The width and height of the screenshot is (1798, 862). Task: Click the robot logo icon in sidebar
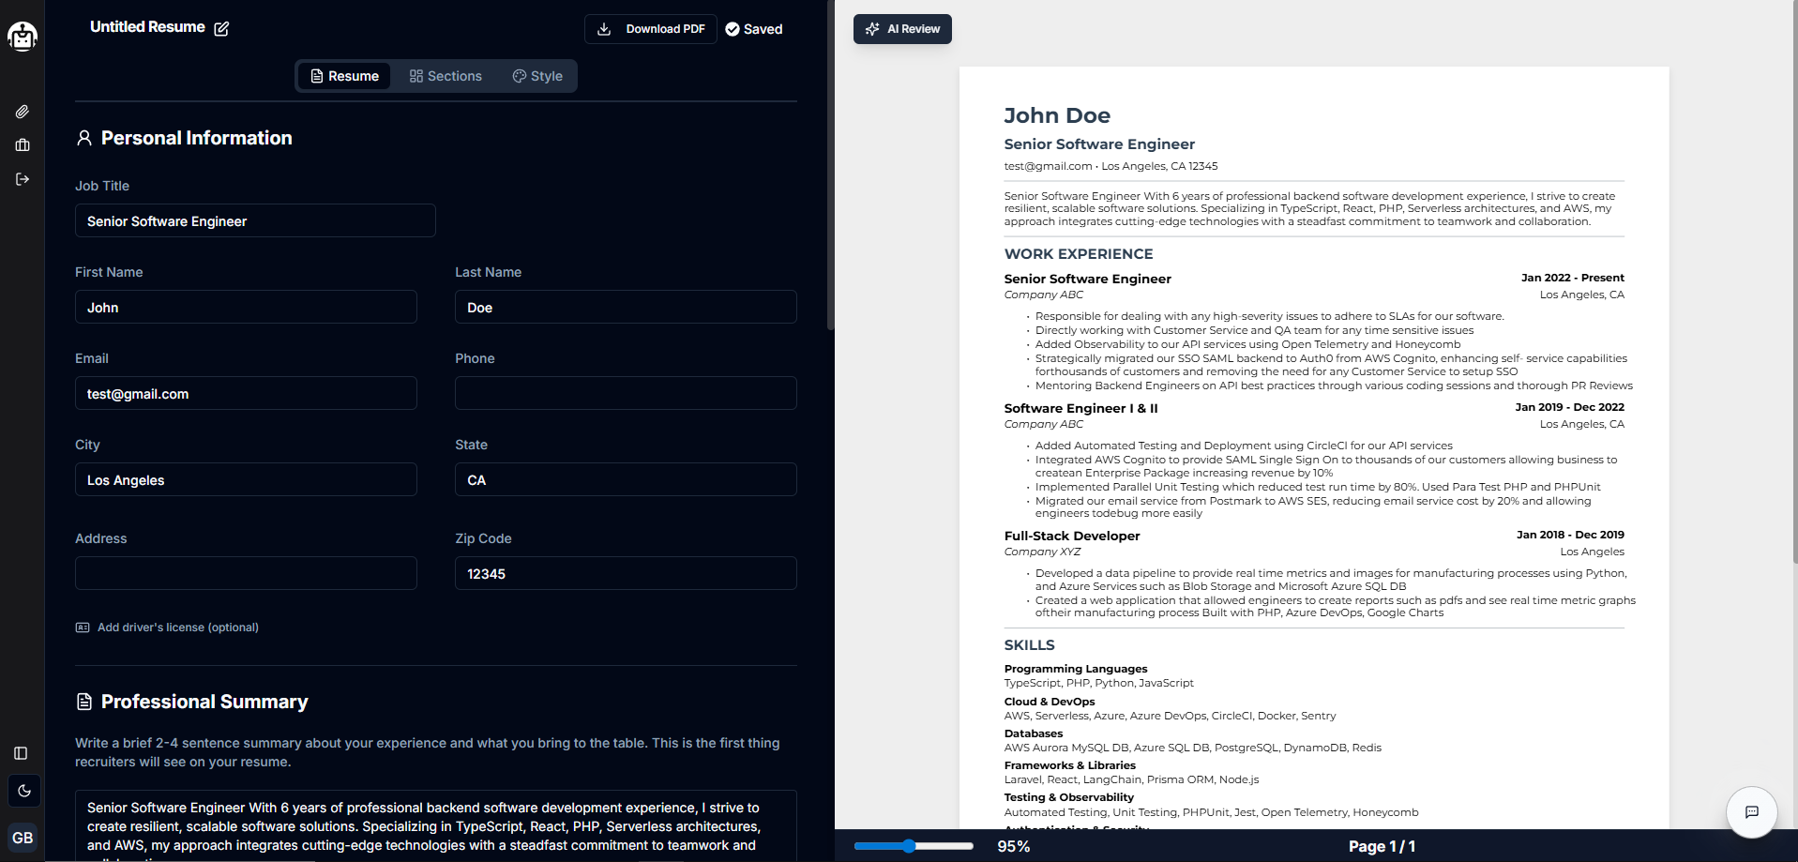23,36
